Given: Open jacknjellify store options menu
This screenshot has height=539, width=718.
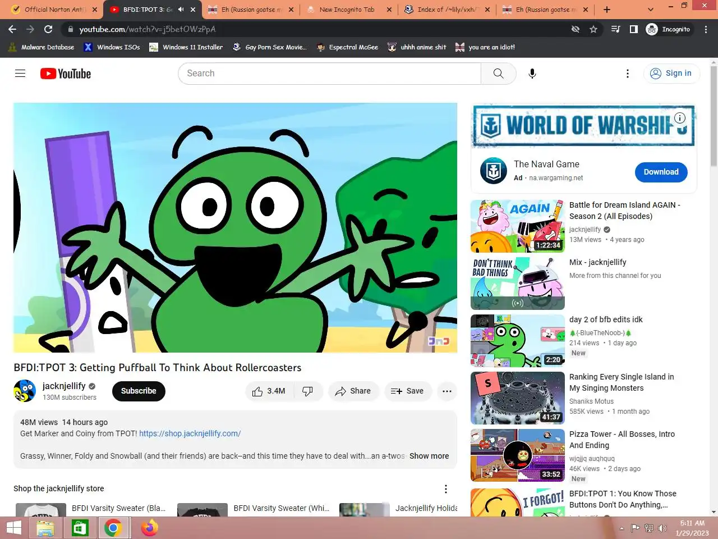Looking at the screenshot, I should [x=446, y=489].
